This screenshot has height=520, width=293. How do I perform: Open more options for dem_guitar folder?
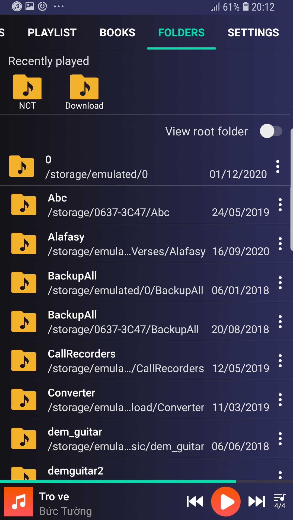tap(280, 439)
